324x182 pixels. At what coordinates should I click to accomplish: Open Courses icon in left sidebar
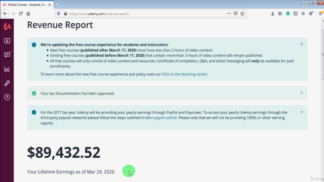tap(7, 41)
